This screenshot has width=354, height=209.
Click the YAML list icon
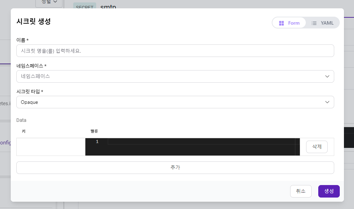314,23
